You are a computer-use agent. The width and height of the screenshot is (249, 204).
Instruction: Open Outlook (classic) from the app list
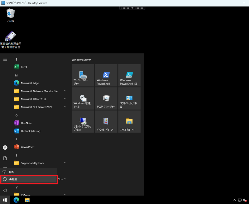pyautogui.click(x=30, y=131)
